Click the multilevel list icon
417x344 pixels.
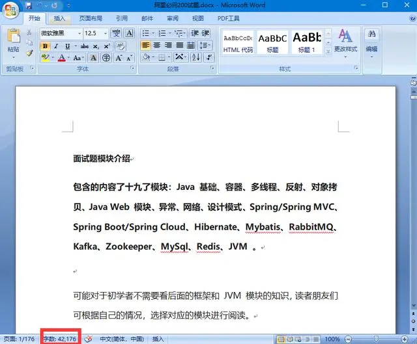(x=179, y=33)
